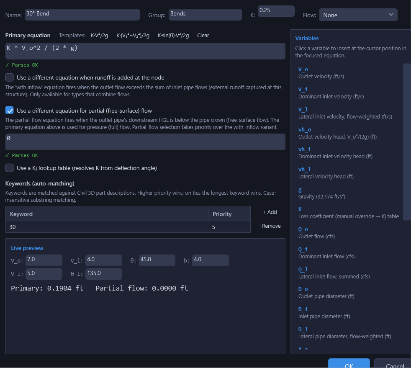
Task: Click the partial-flow equation box containing 0
Action: (x=145, y=142)
